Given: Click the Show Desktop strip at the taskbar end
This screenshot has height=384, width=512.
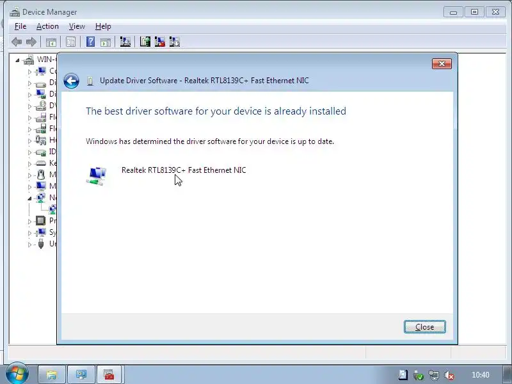Looking at the screenshot, I should pyautogui.click(x=508, y=374).
